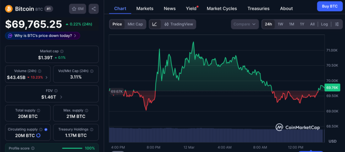Switch to line chart icon

(x=154, y=24)
